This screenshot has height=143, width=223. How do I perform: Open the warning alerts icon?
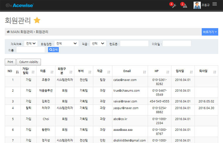coord(185,6)
